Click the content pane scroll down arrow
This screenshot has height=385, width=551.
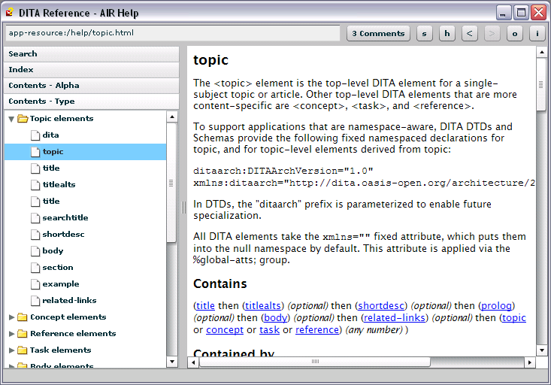[x=541, y=350]
